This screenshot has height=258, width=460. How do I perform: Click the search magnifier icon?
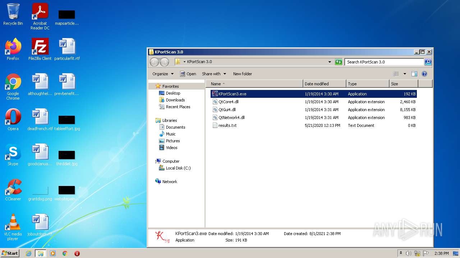(428, 62)
